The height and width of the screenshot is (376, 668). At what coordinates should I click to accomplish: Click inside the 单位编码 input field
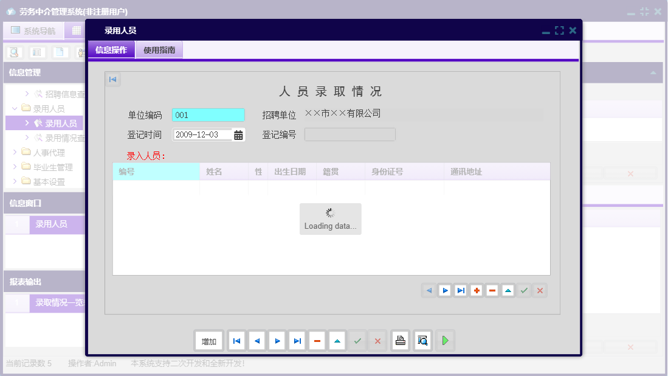coord(208,114)
